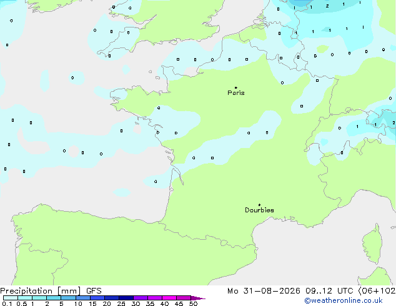Pick the legend swatch between 45 and 50

pyautogui.click(x=184, y=298)
